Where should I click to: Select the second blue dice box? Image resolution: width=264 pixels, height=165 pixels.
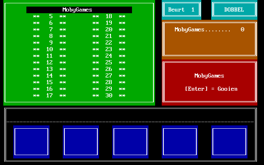pos(81,141)
